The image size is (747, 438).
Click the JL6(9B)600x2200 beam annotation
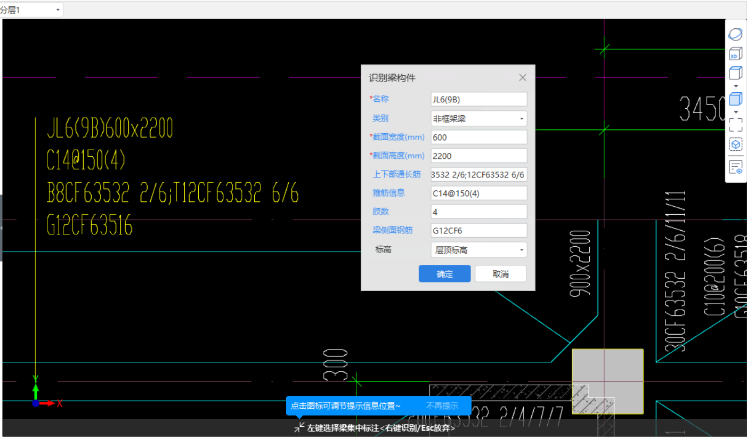110,128
